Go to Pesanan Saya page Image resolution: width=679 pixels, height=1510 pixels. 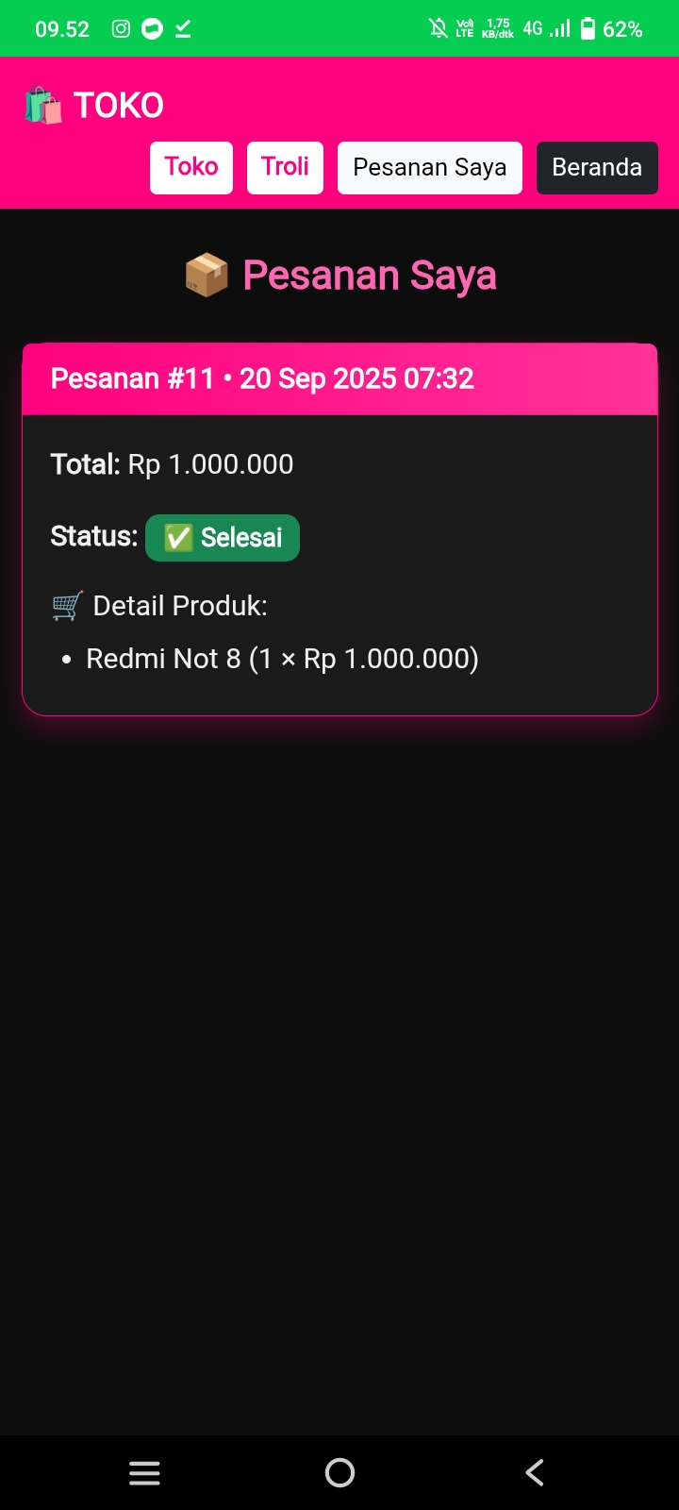429,167
